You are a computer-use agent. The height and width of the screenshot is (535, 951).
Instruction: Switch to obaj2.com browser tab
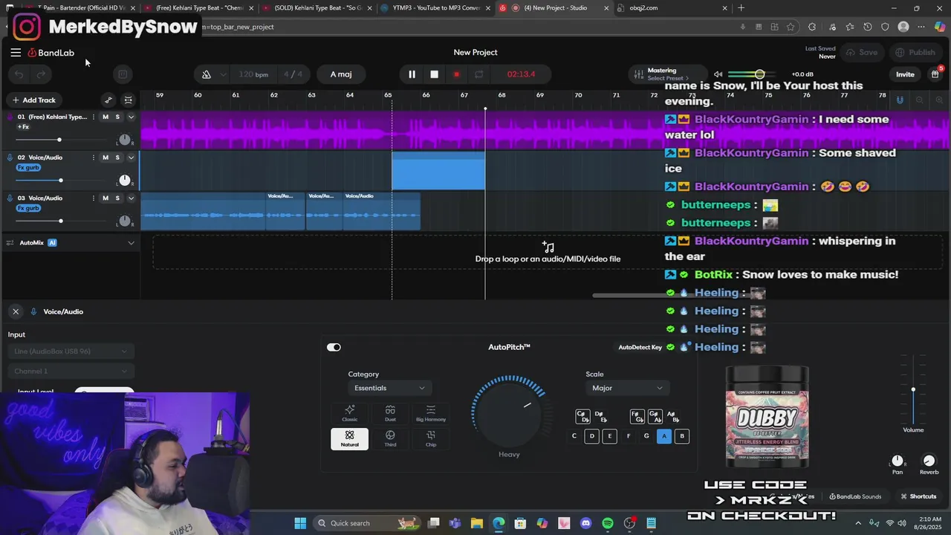[x=672, y=8]
